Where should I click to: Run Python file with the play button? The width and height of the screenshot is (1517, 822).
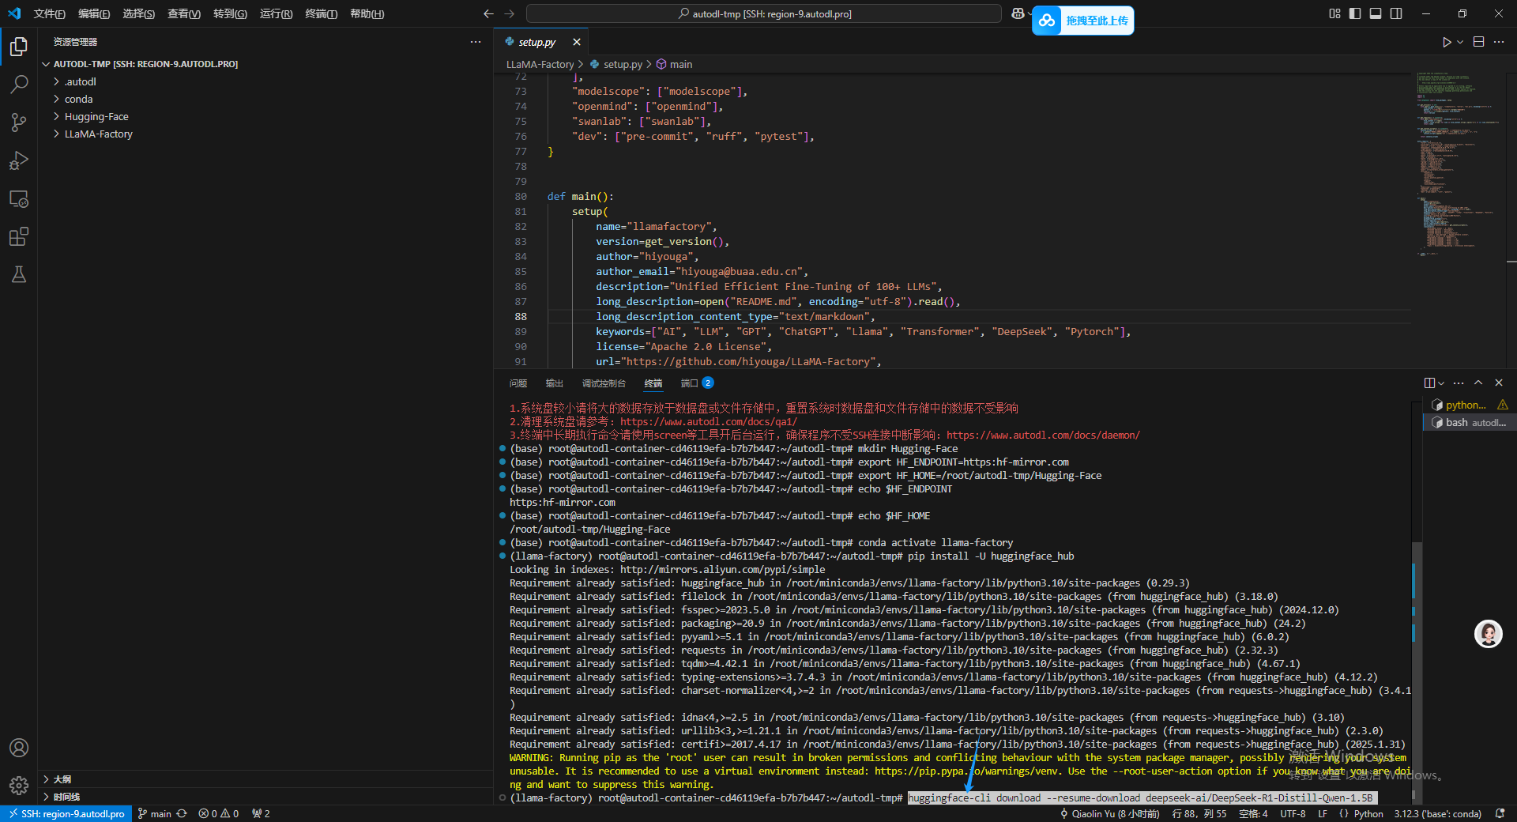[x=1446, y=42]
